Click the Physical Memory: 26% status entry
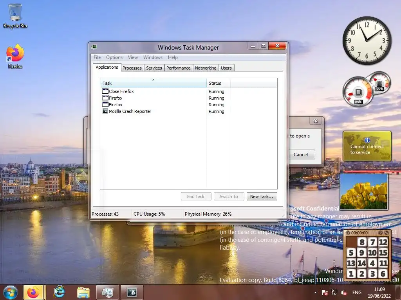 pyautogui.click(x=208, y=214)
